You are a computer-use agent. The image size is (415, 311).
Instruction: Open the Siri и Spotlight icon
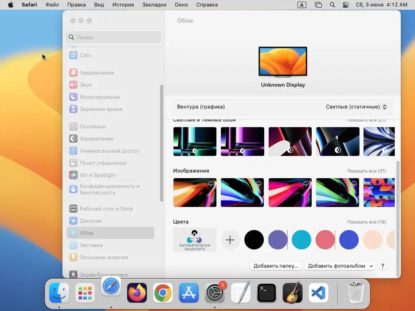click(73, 175)
